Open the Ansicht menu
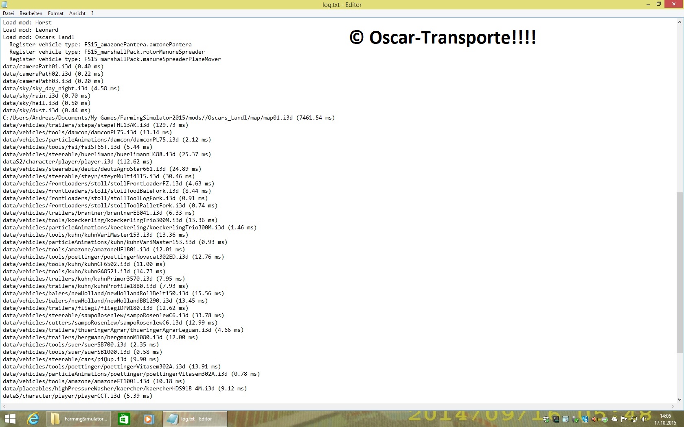 77,13
